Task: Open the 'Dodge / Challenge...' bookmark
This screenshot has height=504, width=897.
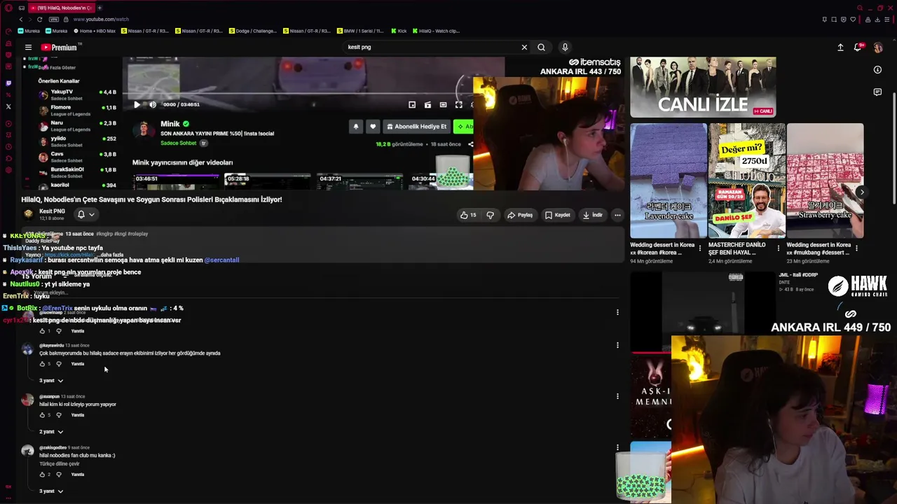Action: [x=253, y=31]
